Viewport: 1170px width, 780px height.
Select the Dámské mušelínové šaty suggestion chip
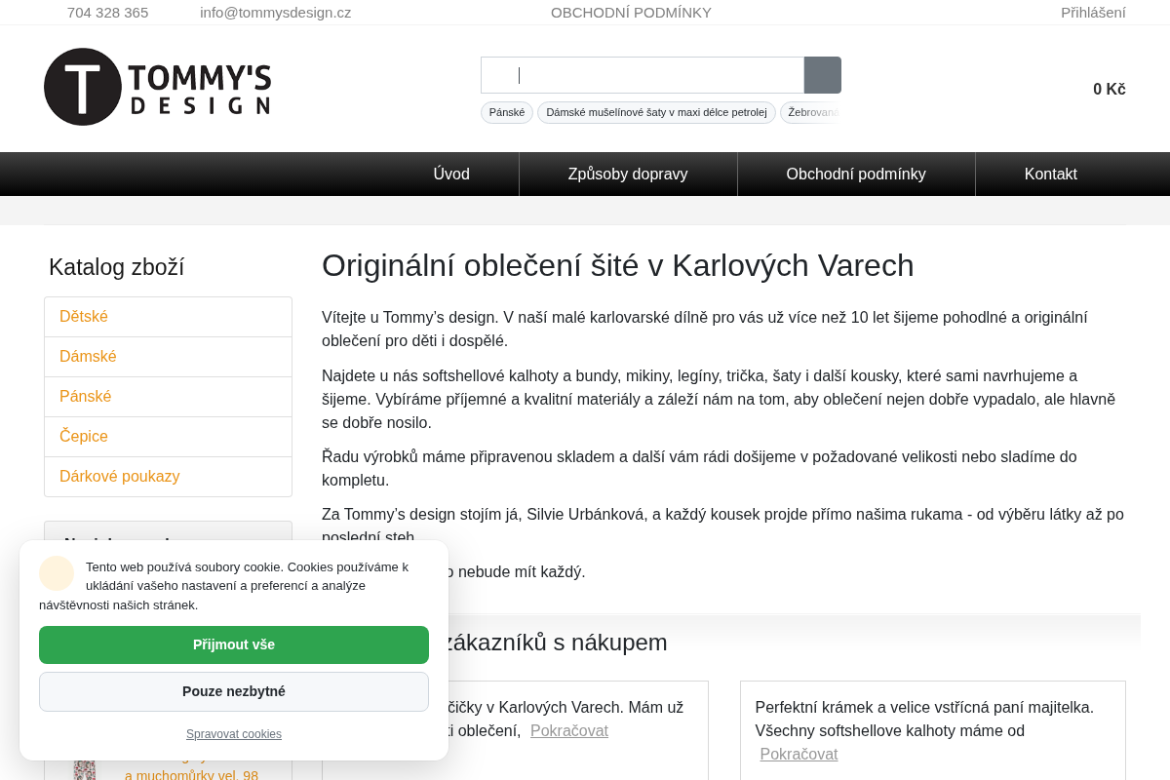[x=656, y=112]
